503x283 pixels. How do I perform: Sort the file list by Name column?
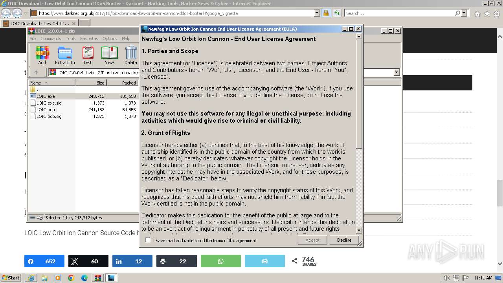(51, 83)
